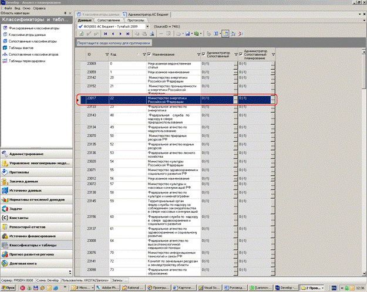Viewport: 367px width, 292px height.
Task: Open Код column filter dropdown
Action: 144,55
